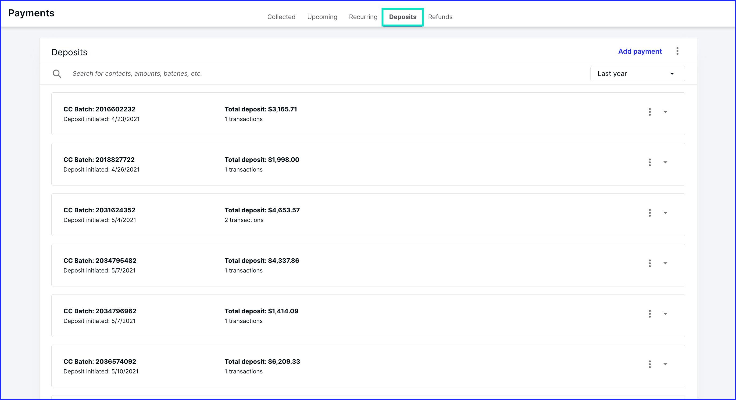Click Total deposit: $1,414.09
Image resolution: width=736 pixels, height=400 pixels.
tap(262, 311)
